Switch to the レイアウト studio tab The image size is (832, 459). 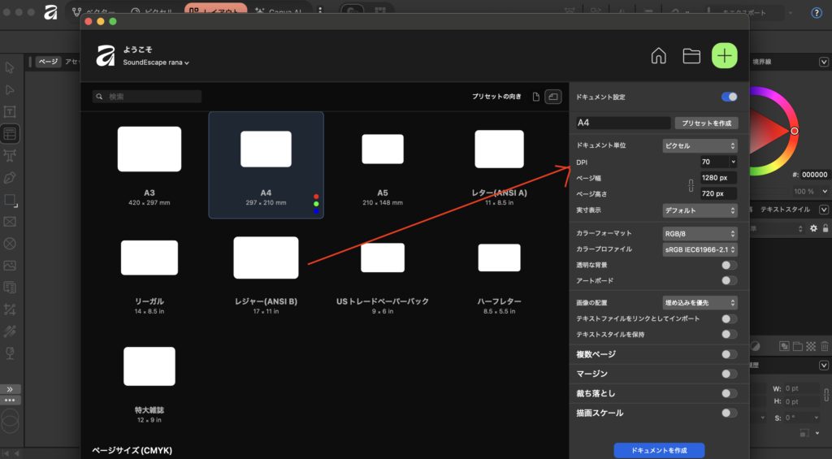(x=215, y=12)
